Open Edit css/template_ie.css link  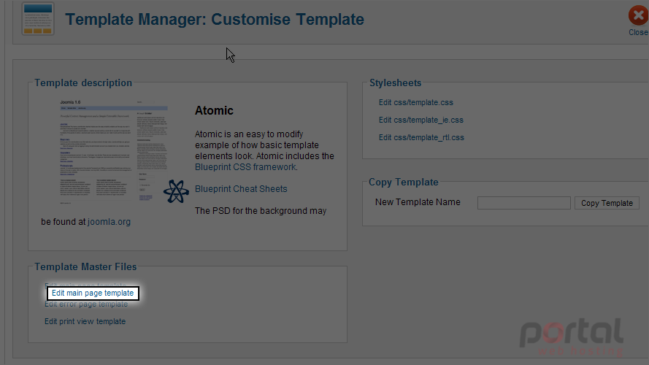(x=421, y=120)
